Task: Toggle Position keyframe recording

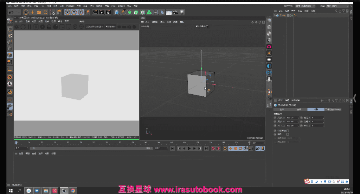Action: coord(231,148)
